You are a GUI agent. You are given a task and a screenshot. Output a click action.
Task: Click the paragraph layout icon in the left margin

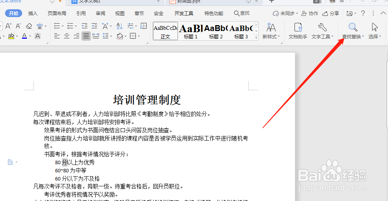click(10, 162)
